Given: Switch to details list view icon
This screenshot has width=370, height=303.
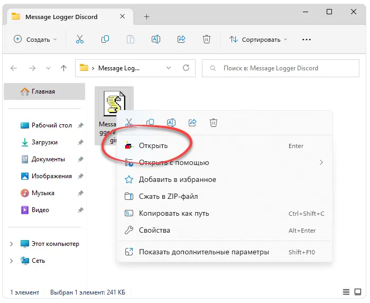Looking at the screenshot, I should [346, 292].
